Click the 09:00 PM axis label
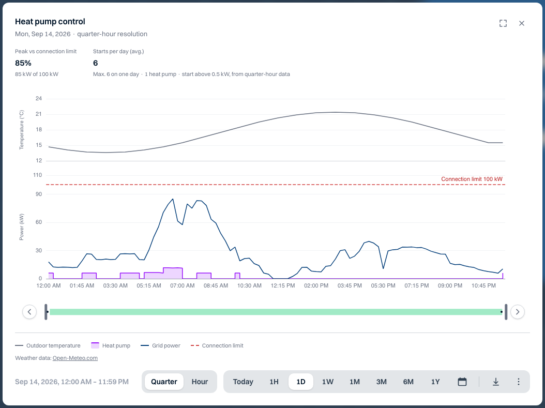This screenshot has height=408, width=545. coord(450,285)
